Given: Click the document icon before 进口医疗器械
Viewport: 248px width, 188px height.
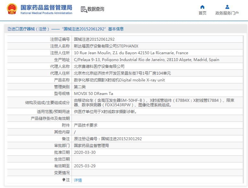Looking at the screenshot, I should (9, 29).
